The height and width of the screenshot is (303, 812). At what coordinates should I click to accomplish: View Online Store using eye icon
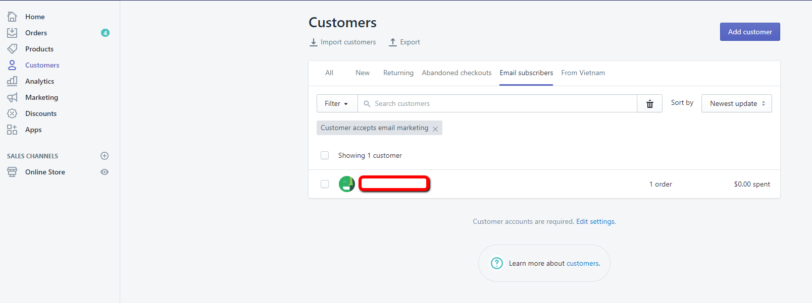(x=105, y=172)
